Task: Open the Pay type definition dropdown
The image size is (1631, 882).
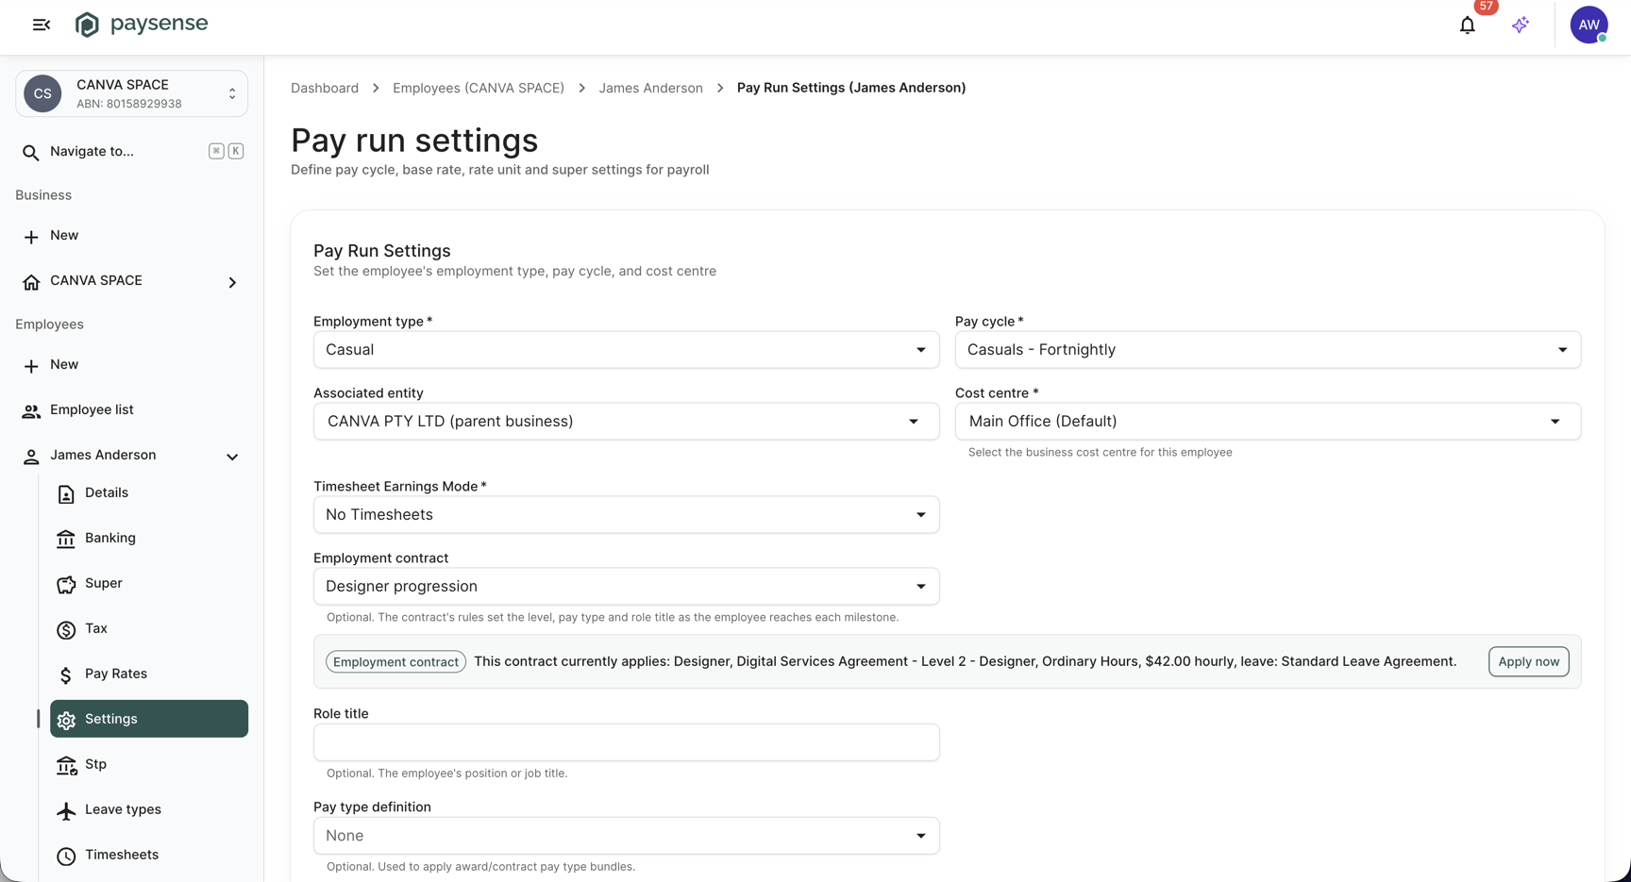Action: pos(627,836)
